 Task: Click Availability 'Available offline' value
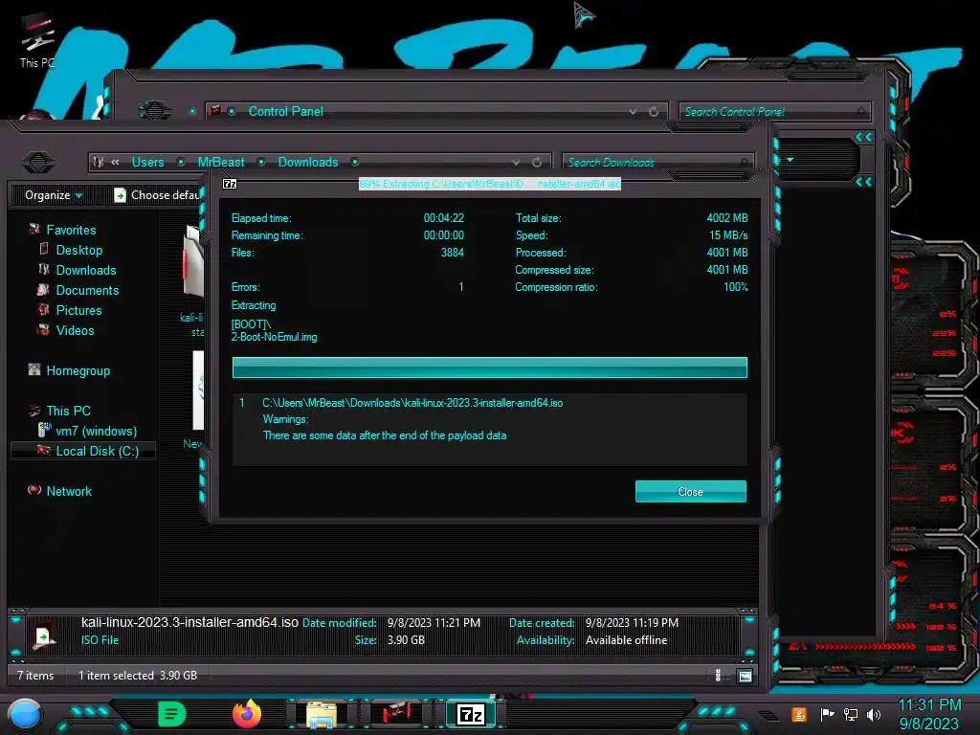(626, 640)
